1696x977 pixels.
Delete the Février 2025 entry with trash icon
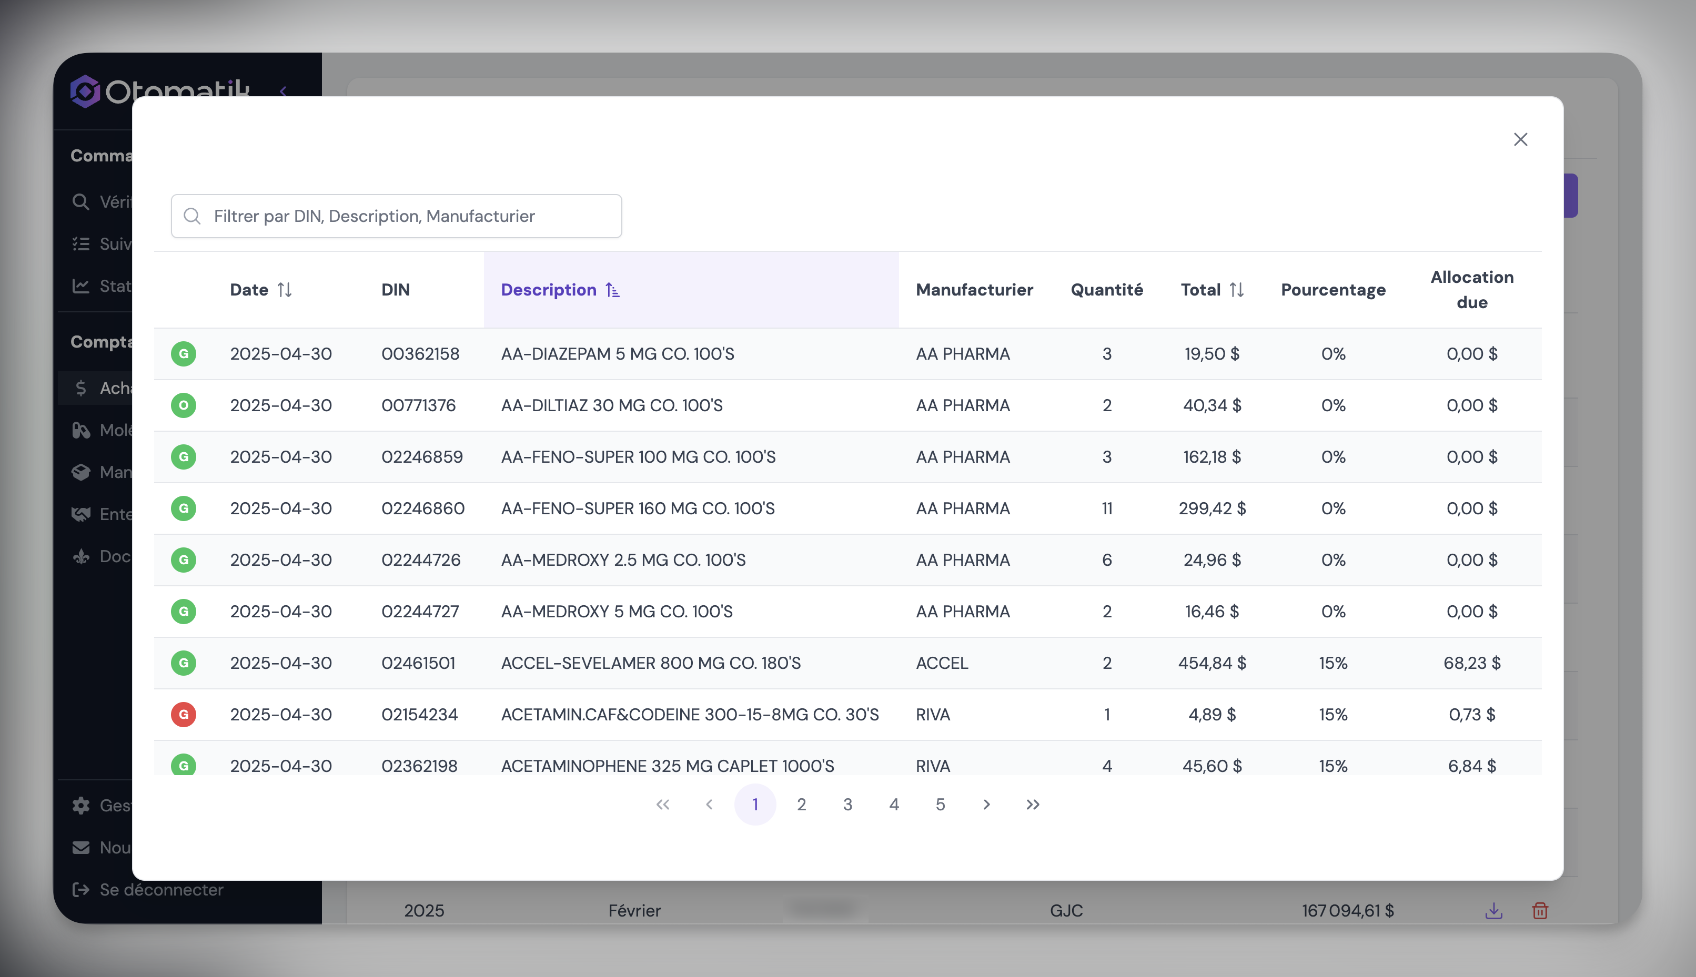(1540, 911)
